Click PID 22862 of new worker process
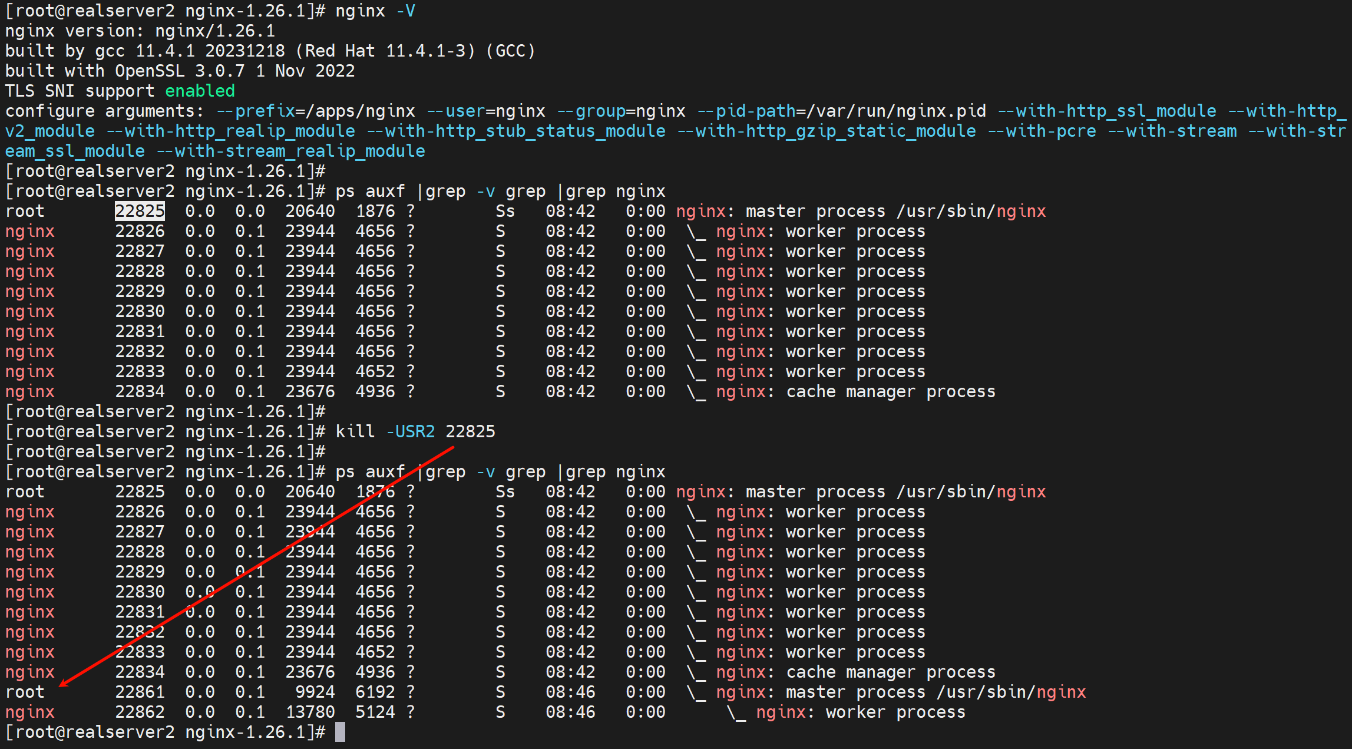Screen dimensions: 1352x749 click(x=140, y=712)
